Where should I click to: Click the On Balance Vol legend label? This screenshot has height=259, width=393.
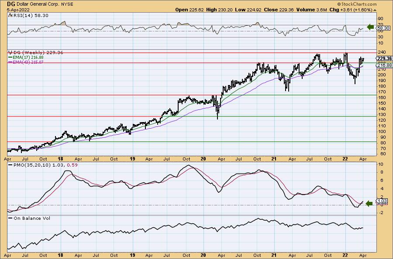point(32,218)
